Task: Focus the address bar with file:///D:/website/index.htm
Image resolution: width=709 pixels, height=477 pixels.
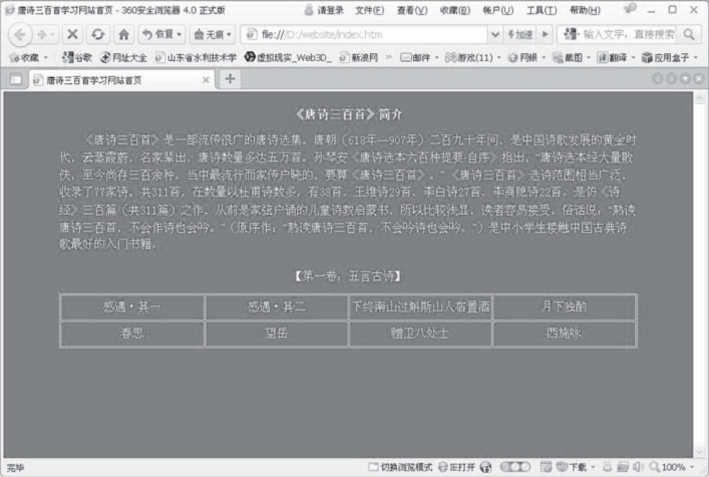Action: tap(364, 35)
